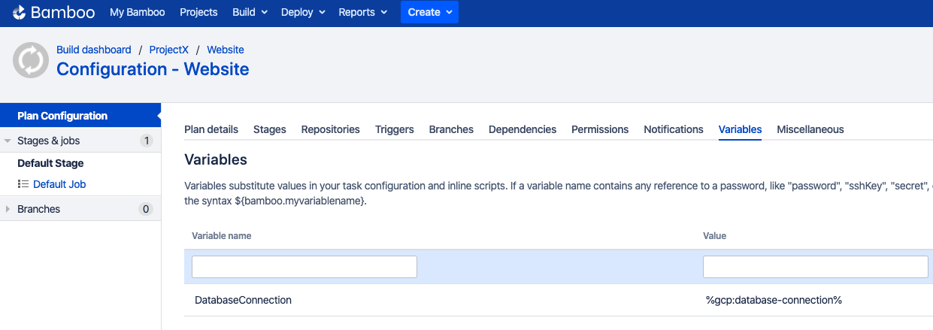The image size is (933, 330).
Task: Open the Repositories tab
Action: point(331,129)
